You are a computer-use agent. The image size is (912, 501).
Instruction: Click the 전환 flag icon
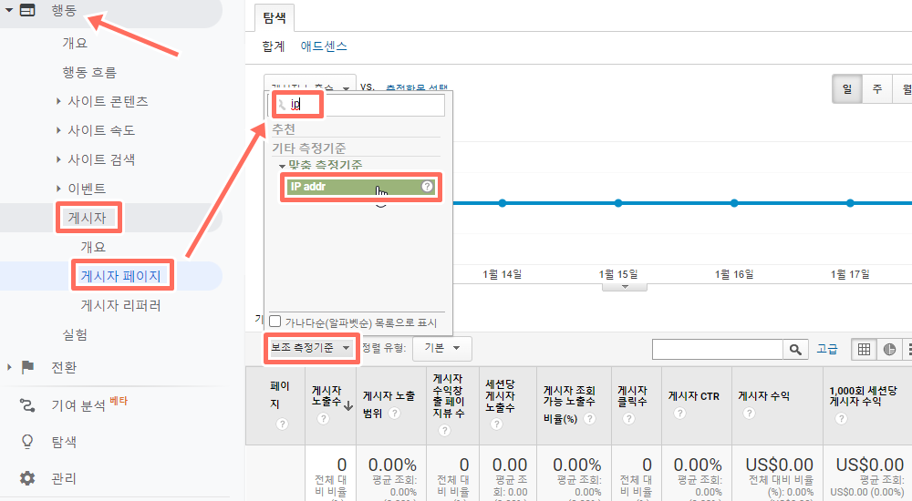(x=27, y=367)
